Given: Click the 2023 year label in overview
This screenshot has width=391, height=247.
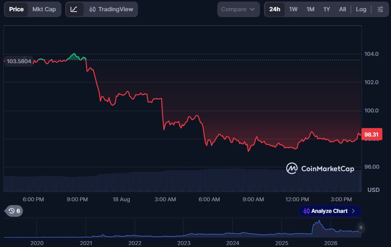Looking at the screenshot, I should pyautogui.click(x=184, y=243).
